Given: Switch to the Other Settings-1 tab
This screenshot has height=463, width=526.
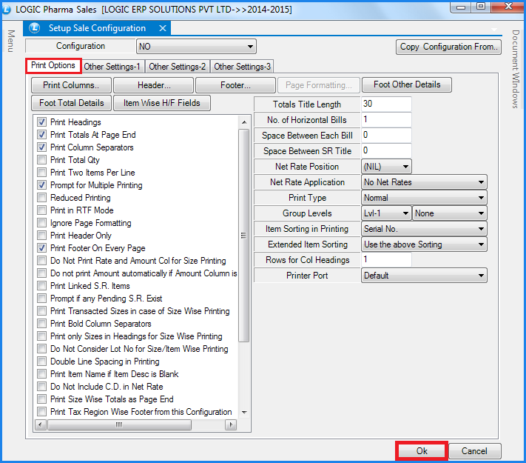Looking at the screenshot, I should point(112,67).
